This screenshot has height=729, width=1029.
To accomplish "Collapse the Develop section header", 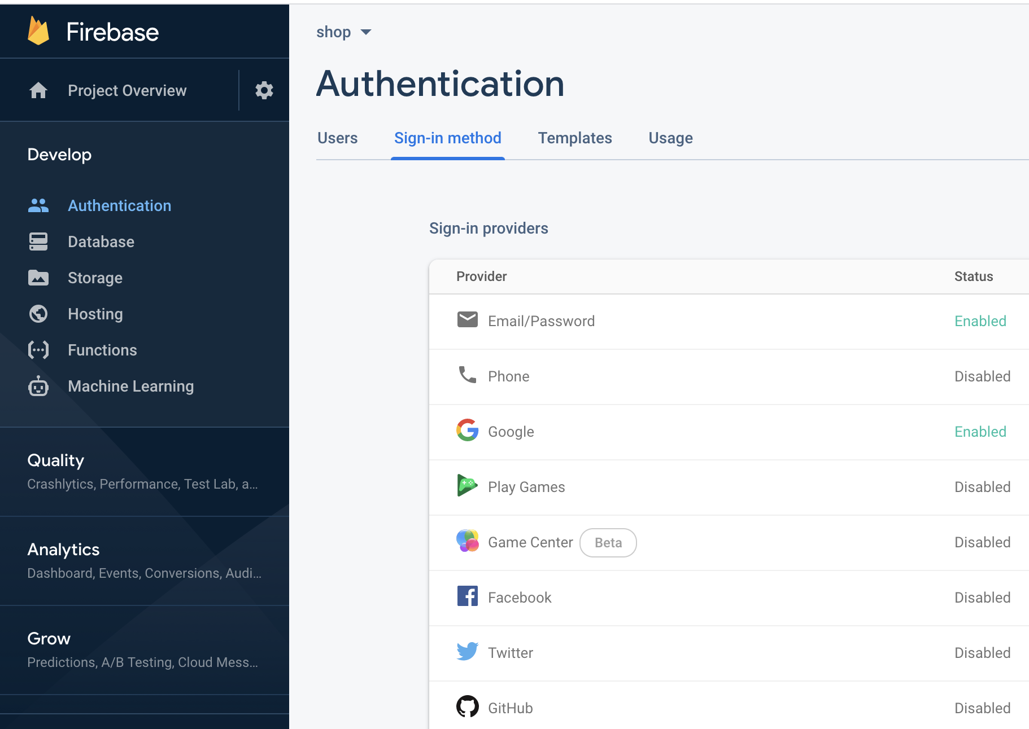I will (59, 155).
